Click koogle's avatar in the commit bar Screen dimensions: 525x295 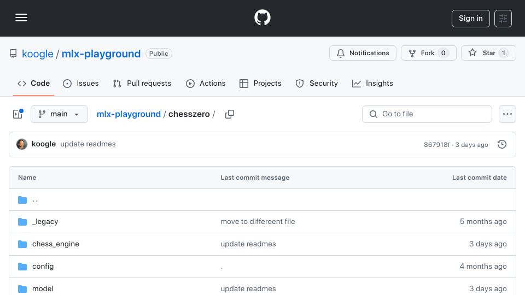pos(22,144)
